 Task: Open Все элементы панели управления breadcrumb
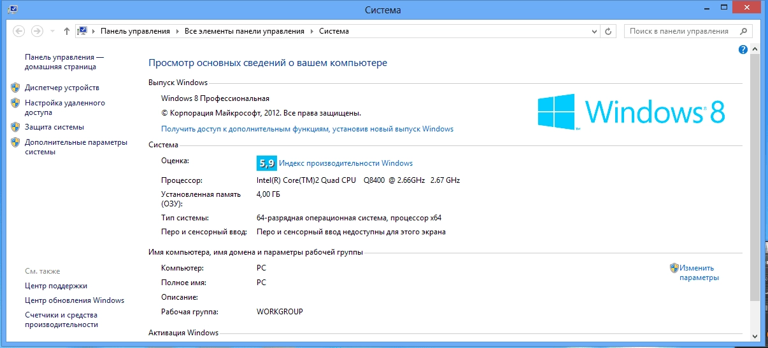point(245,31)
